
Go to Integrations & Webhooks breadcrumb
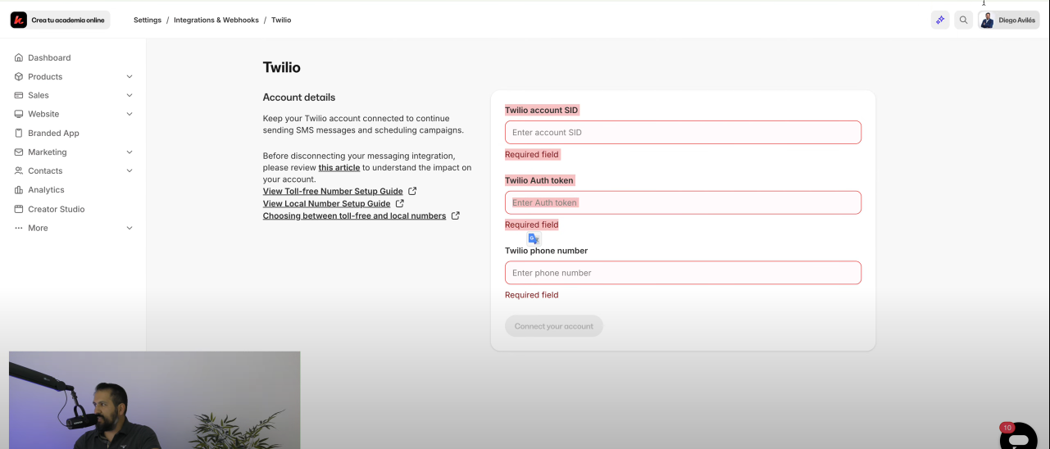216,20
